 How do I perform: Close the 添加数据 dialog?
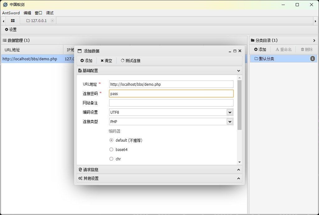[x=240, y=51]
